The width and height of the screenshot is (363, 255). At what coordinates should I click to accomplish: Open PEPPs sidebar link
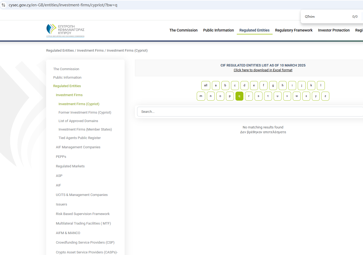61,157
